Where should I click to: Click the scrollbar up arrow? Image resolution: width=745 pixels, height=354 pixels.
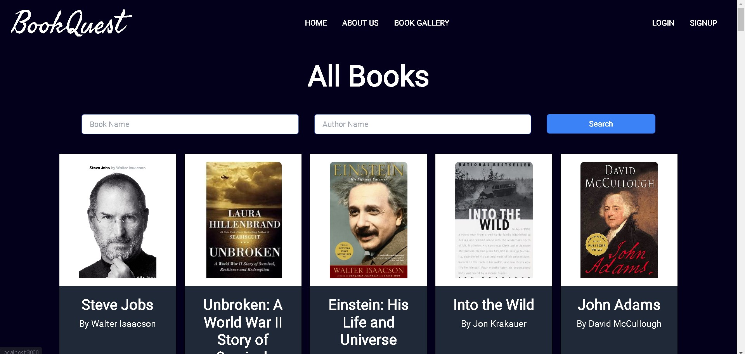[741, 3]
